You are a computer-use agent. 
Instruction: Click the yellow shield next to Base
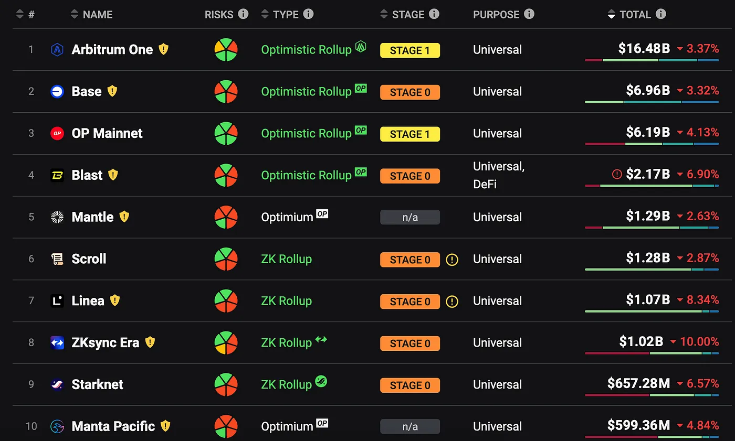(112, 91)
